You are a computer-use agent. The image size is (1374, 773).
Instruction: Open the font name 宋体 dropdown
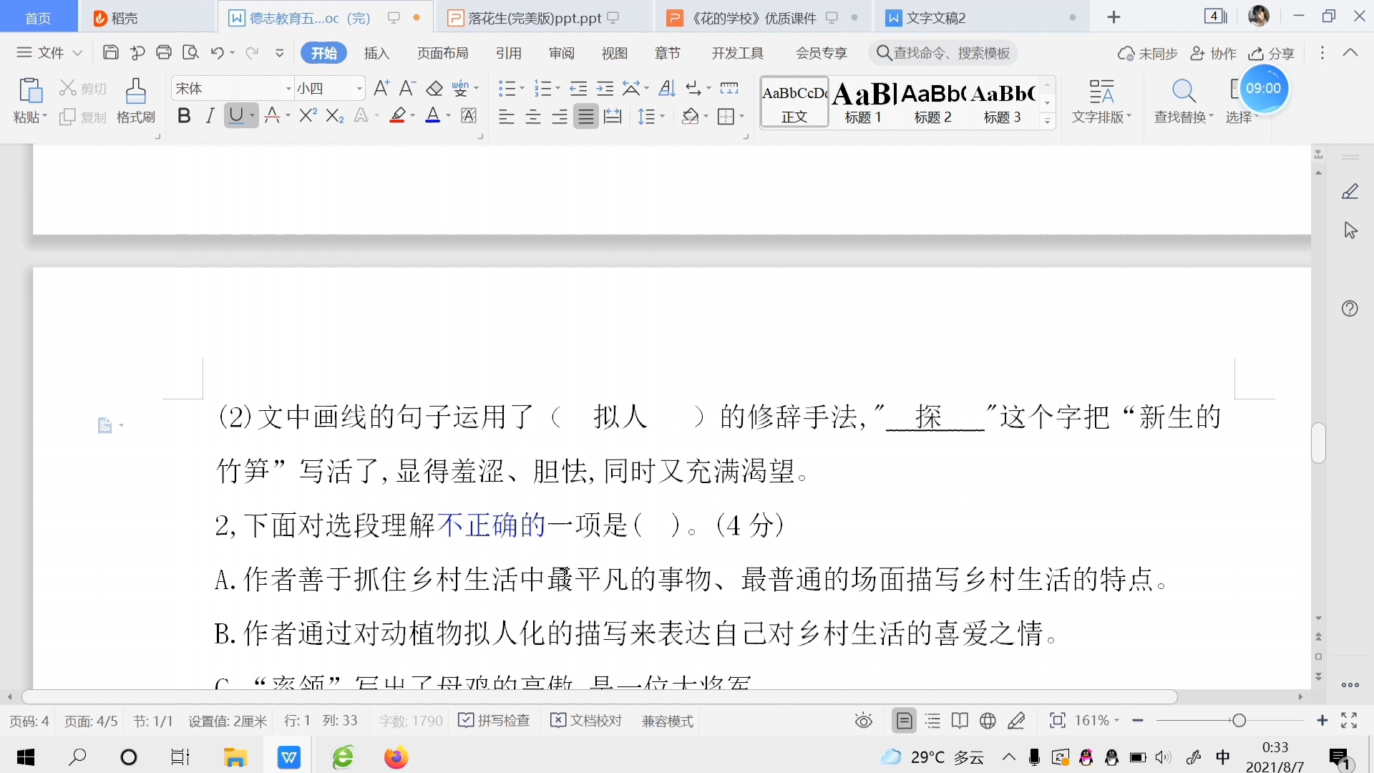[288, 88]
